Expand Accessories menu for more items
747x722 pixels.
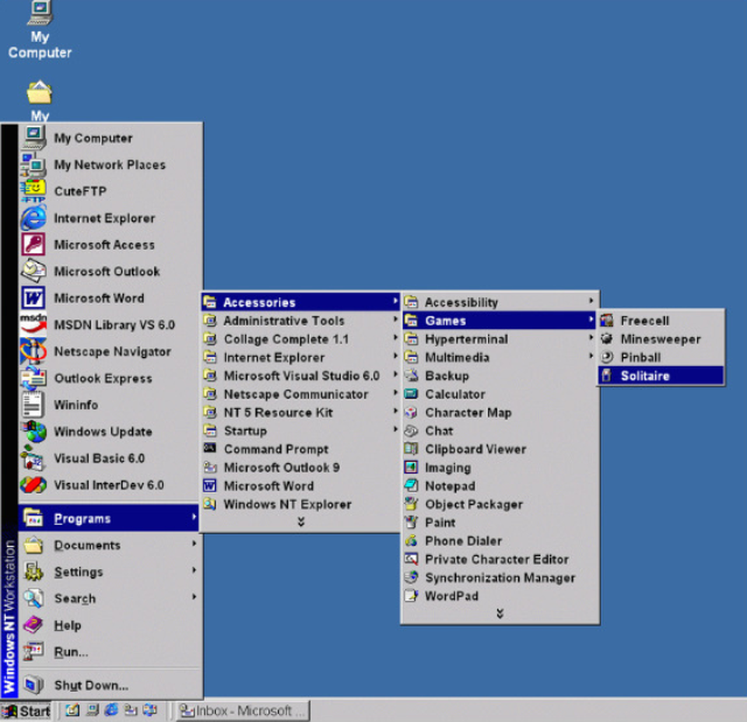[500, 613]
